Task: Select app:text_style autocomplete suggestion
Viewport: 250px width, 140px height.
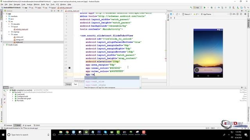Action: (112, 85)
